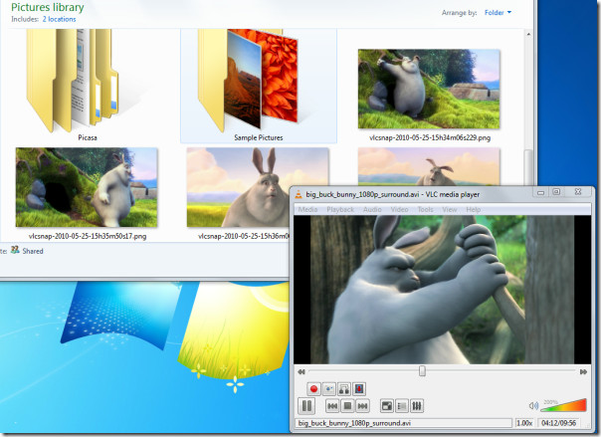The height and width of the screenshot is (437, 601).
Task: Select the Sample Pictures folder
Action: [259, 85]
